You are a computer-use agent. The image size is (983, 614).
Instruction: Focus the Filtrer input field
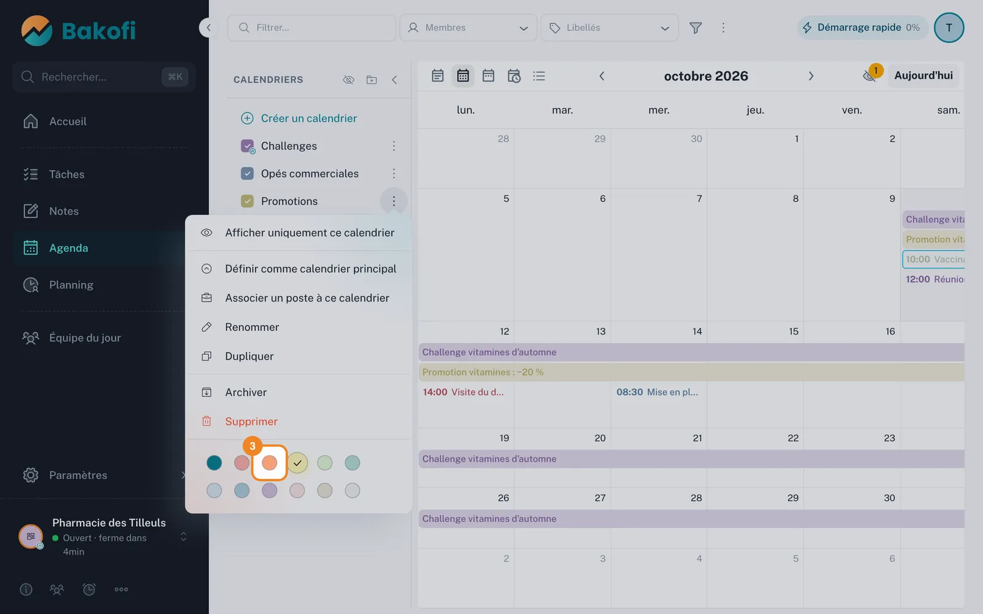311,28
